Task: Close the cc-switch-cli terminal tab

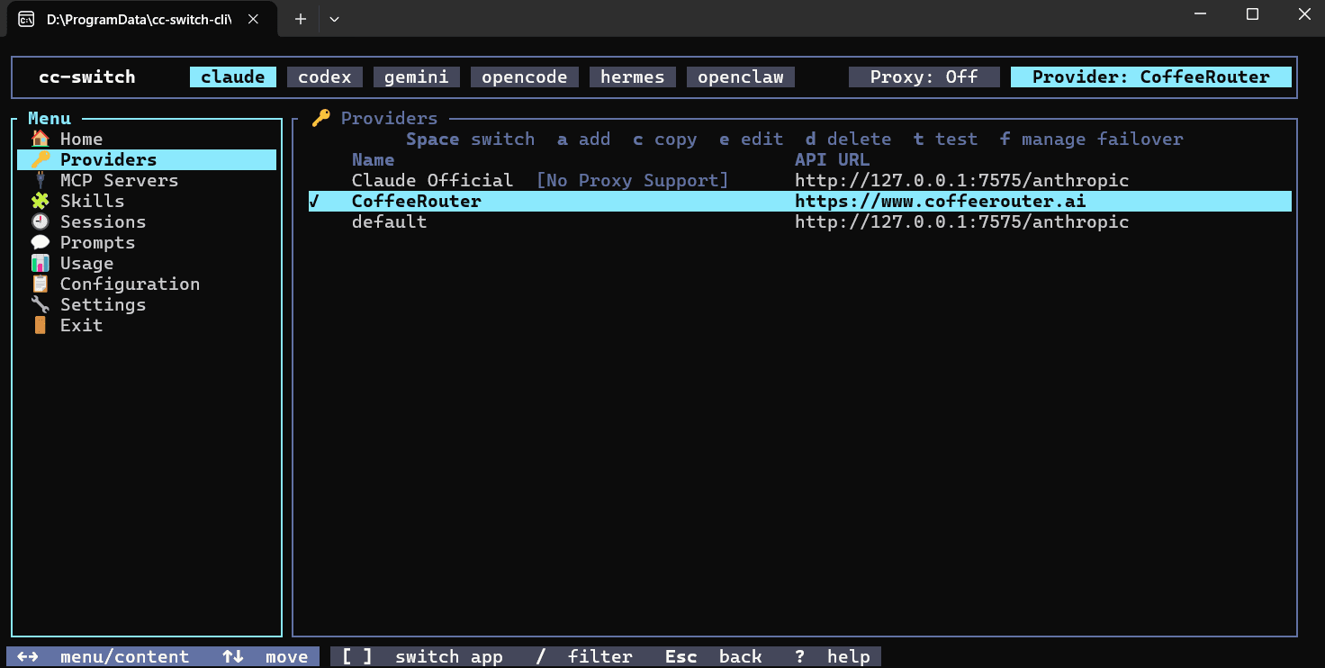Action: click(x=254, y=19)
